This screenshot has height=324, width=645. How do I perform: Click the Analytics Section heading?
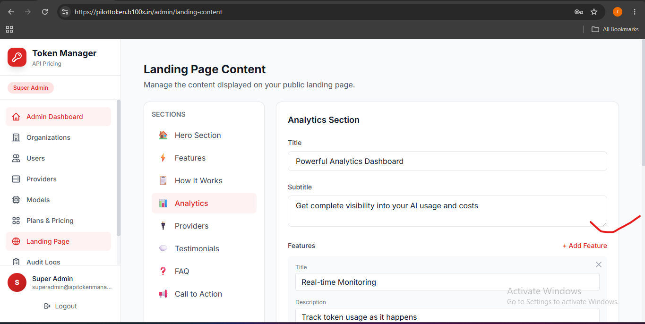tap(324, 120)
